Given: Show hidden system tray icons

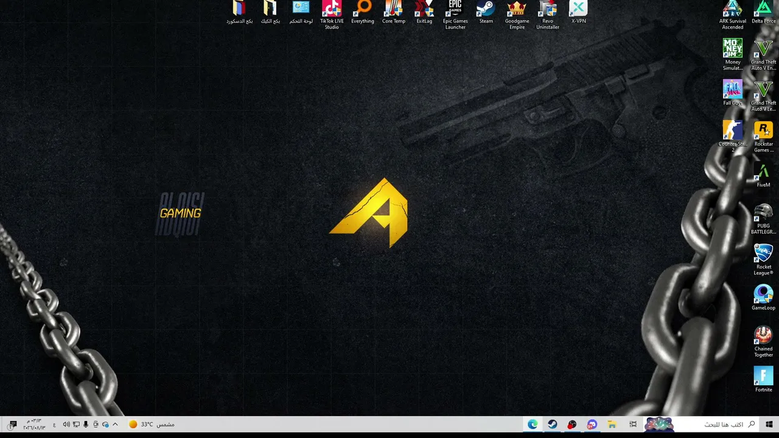Looking at the screenshot, I should (115, 425).
